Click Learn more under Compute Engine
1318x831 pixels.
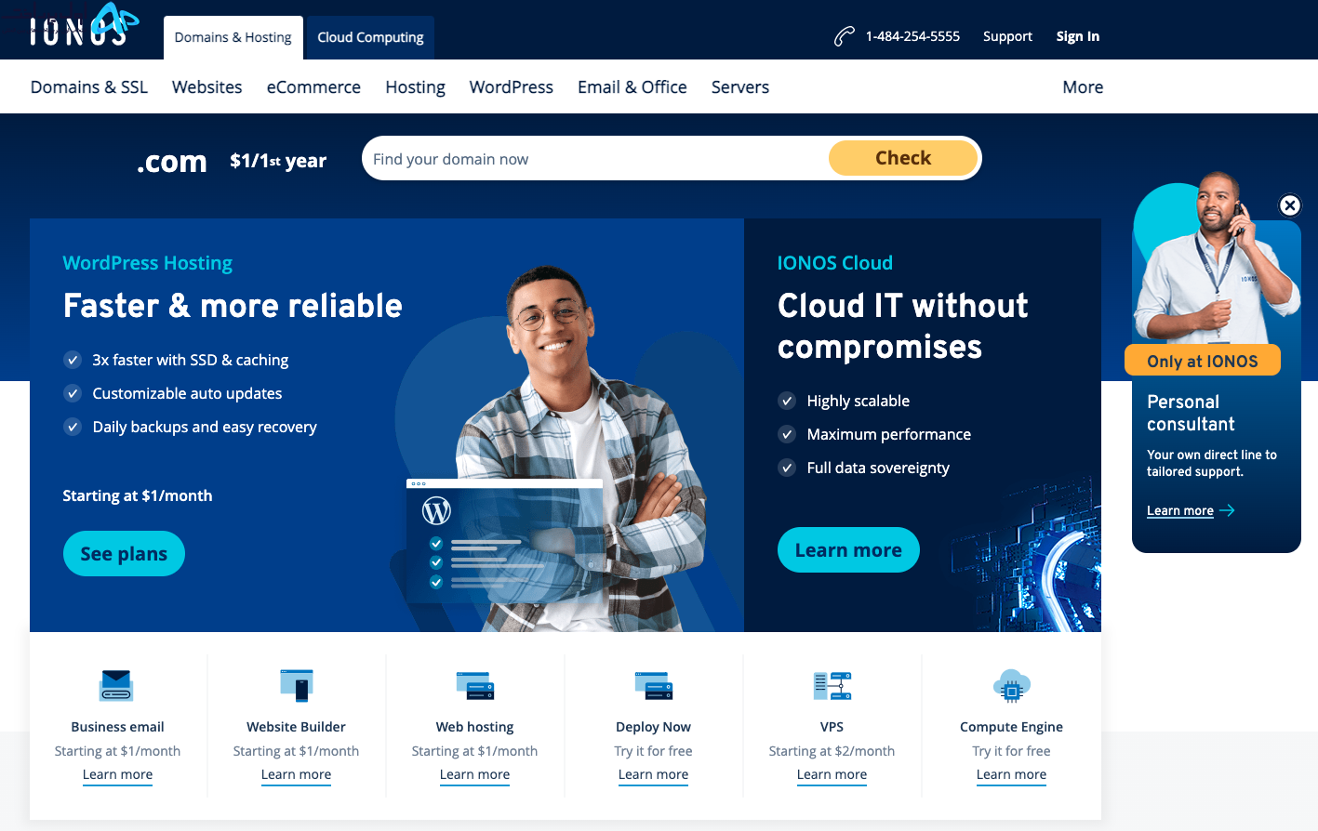(x=1011, y=774)
